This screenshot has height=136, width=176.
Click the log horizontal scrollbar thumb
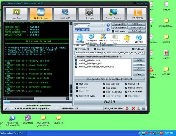tap(20, 99)
